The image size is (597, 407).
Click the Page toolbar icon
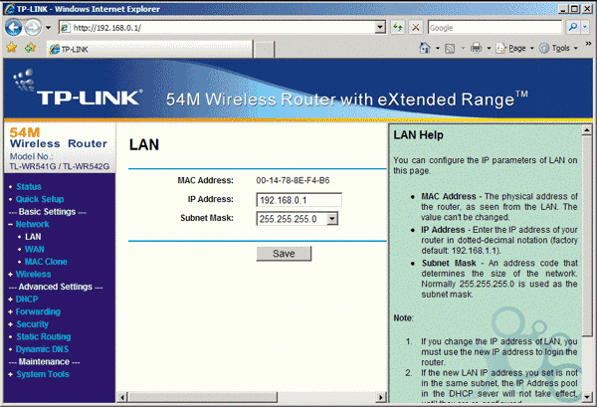click(x=500, y=49)
